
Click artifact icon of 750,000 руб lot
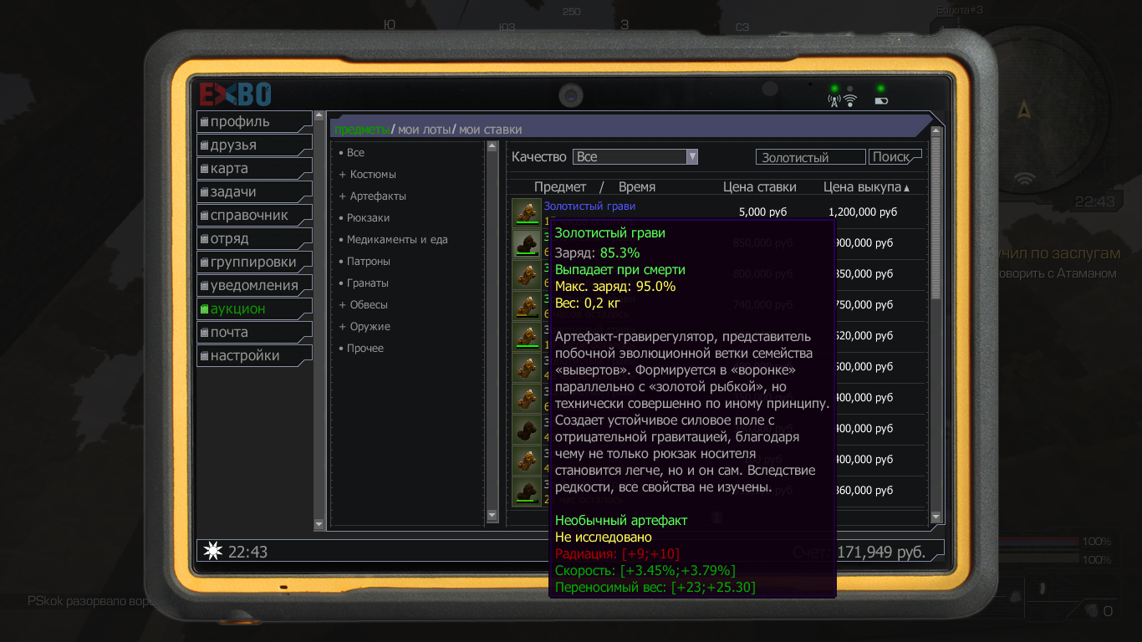pos(526,305)
